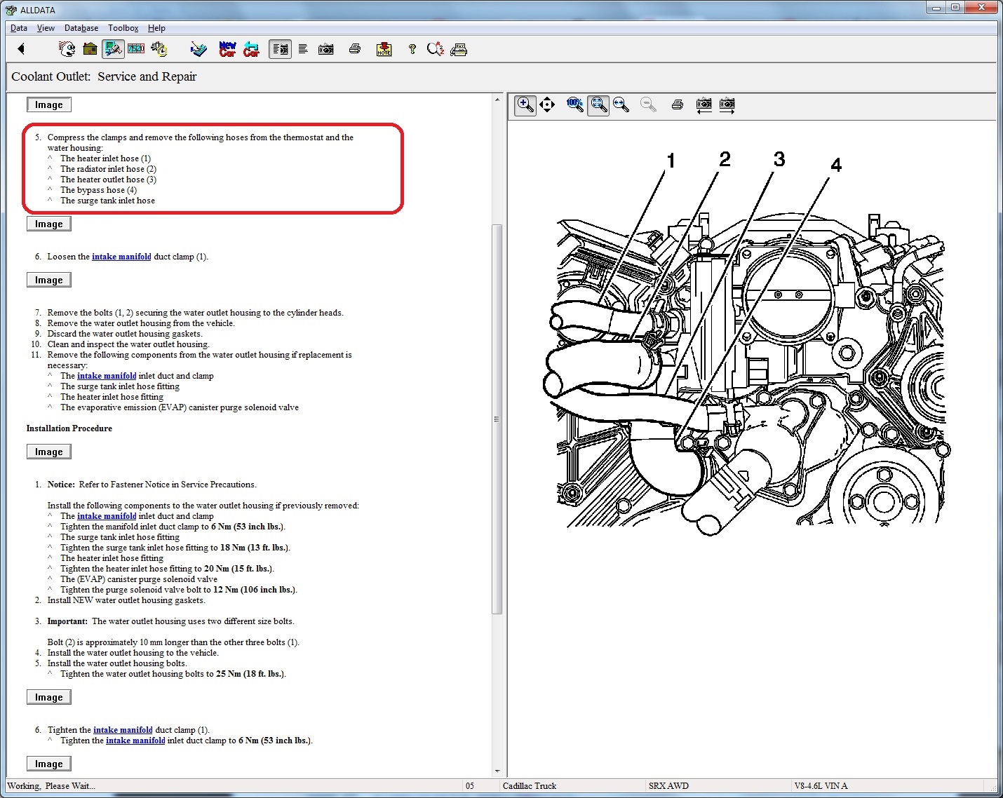Open intake manifold link in Loosen step 6
The width and height of the screenshot is (1003, 798).
coord(121,257)
